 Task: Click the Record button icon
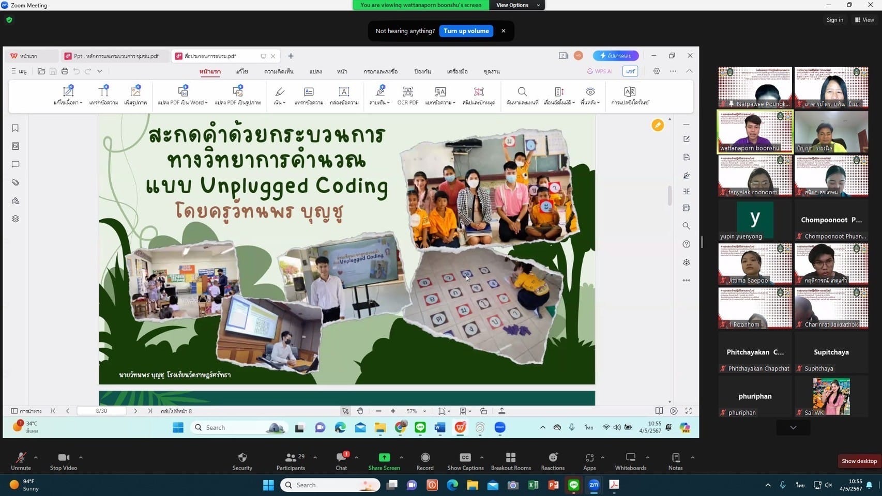pos(425,458)
